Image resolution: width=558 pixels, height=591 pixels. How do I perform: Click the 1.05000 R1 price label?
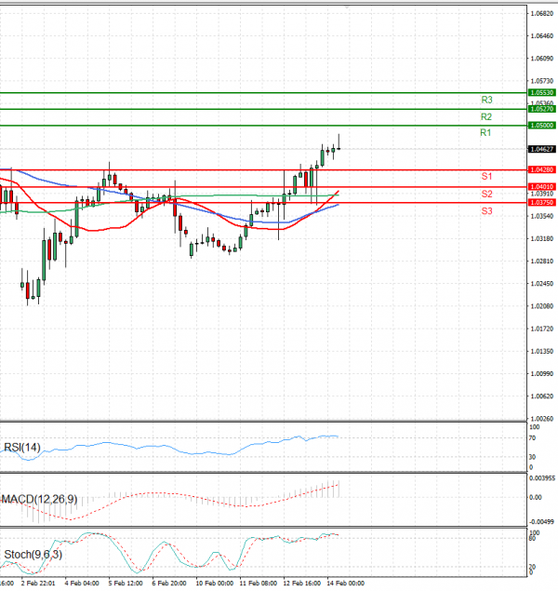[x=542, y=125]
